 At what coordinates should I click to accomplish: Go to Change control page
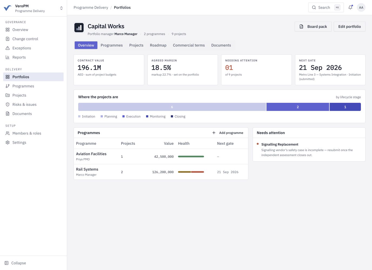[x=34, y=39]
